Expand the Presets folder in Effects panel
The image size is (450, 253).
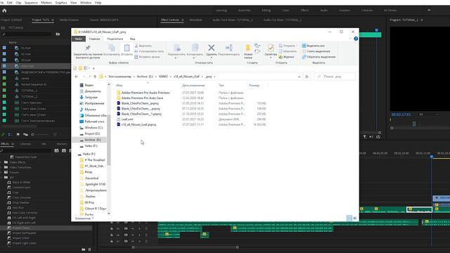pos(1,172)
